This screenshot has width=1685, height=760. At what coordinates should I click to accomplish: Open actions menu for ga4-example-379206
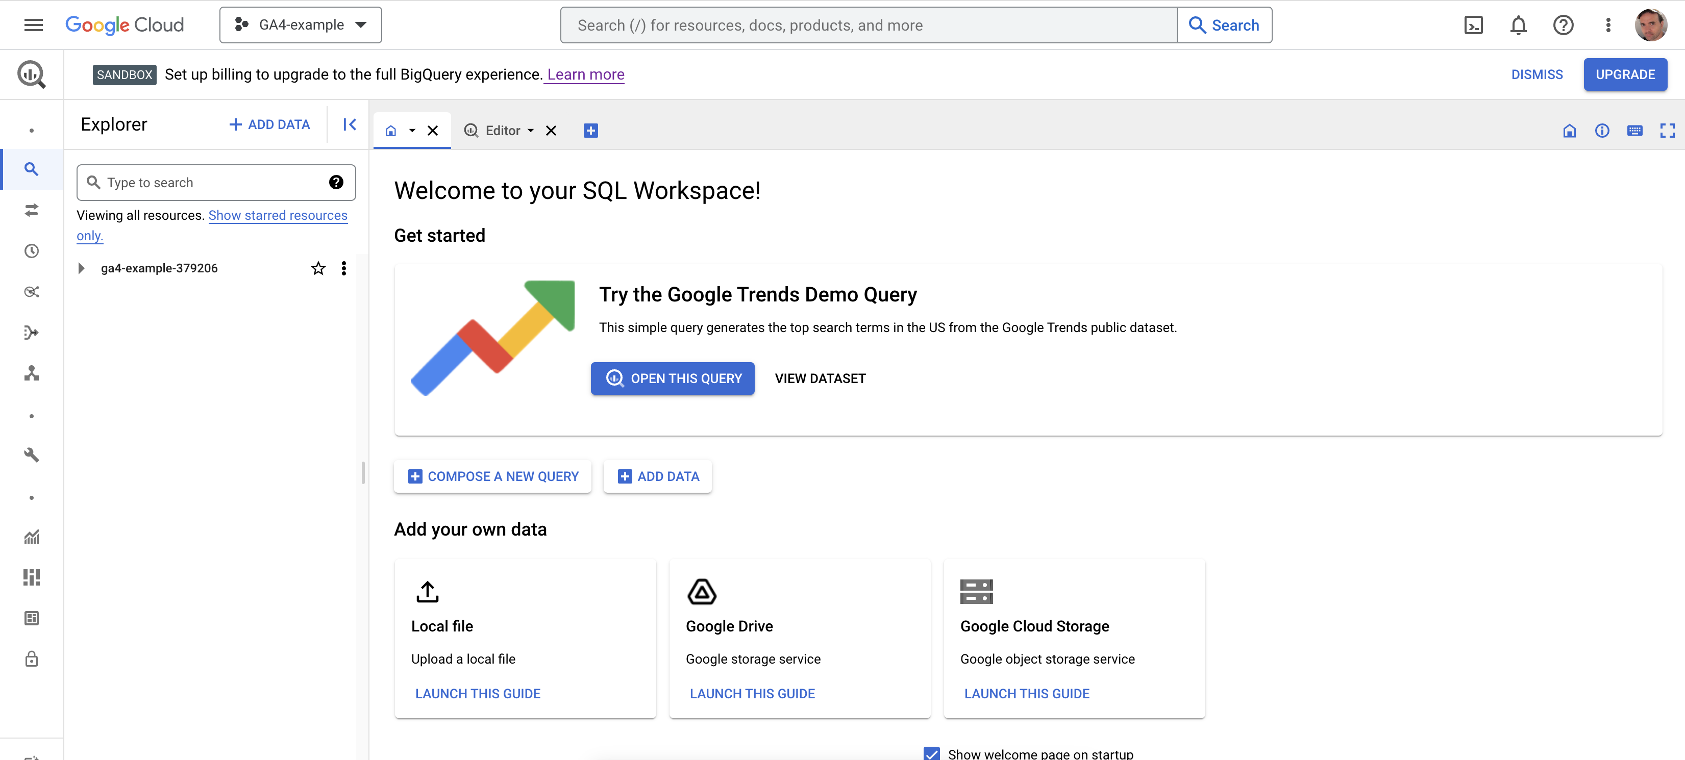(343, 268)
